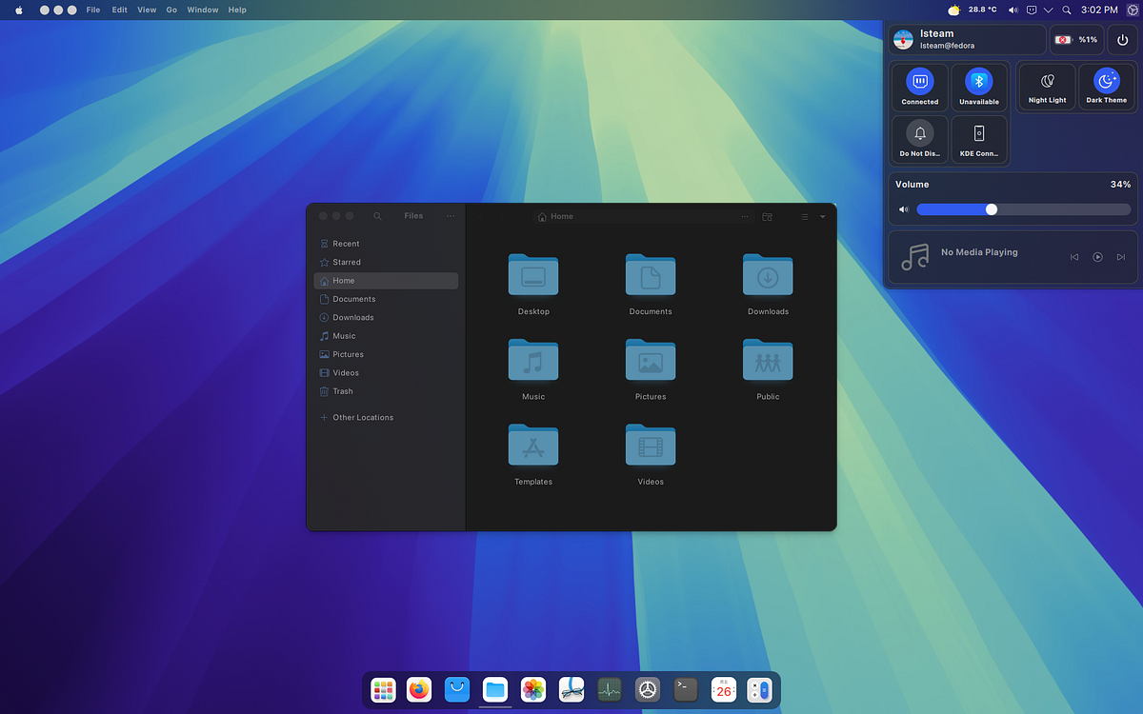Viewport: 1143px width, 714px height.
Task: Enable Do Not Disturb mode
Action: pos(919,139)
